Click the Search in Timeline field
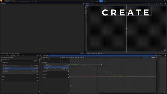The image size is (167, 94). pos(55,59)
